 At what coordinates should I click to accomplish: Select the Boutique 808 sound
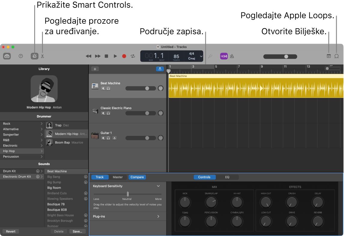66,210
